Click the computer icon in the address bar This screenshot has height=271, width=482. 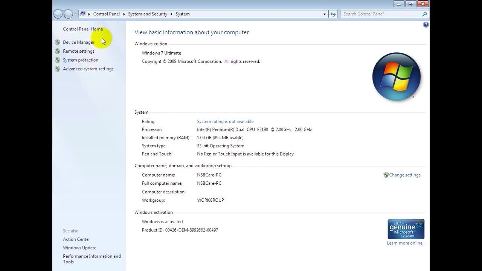pos(83,14)
